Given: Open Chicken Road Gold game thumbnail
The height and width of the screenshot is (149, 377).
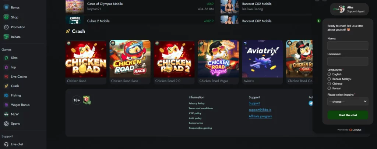Looking at the screenshot, I should click(299, 59).
